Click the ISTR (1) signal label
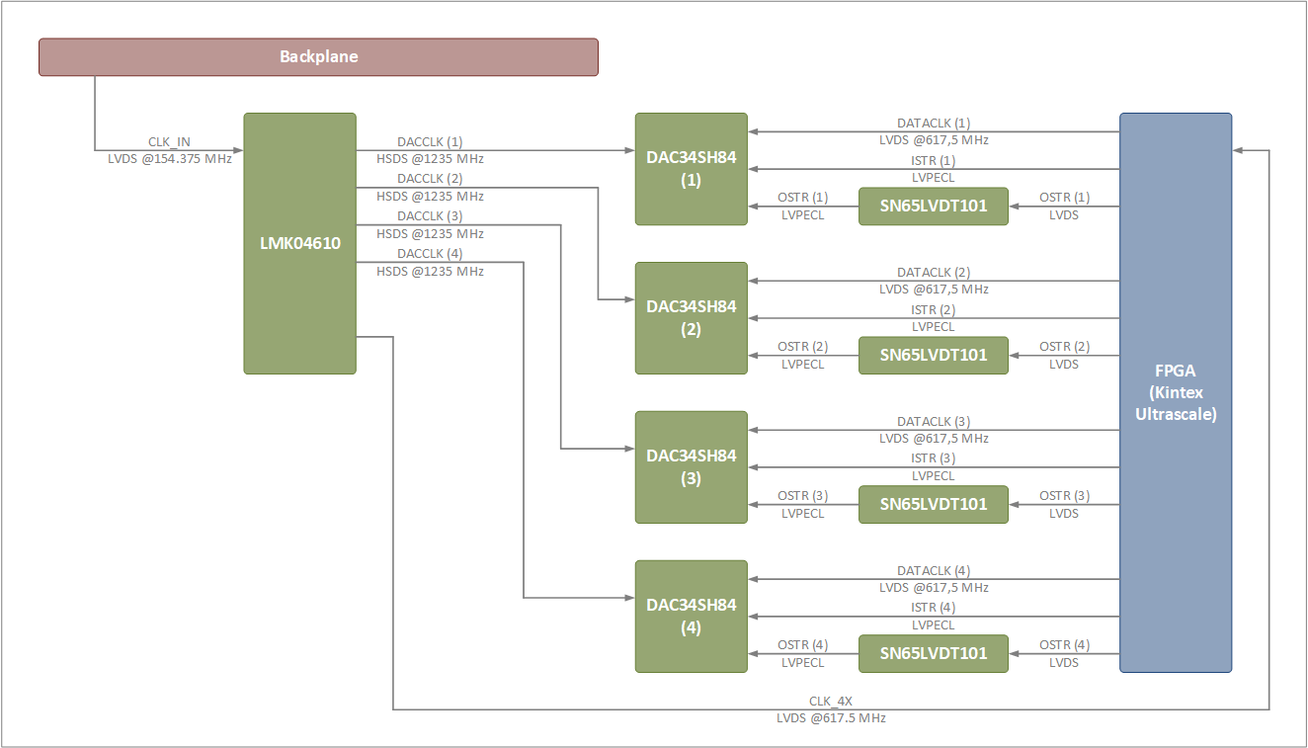The height and width of the screenshot is (748, 1308). pos(934,161)
